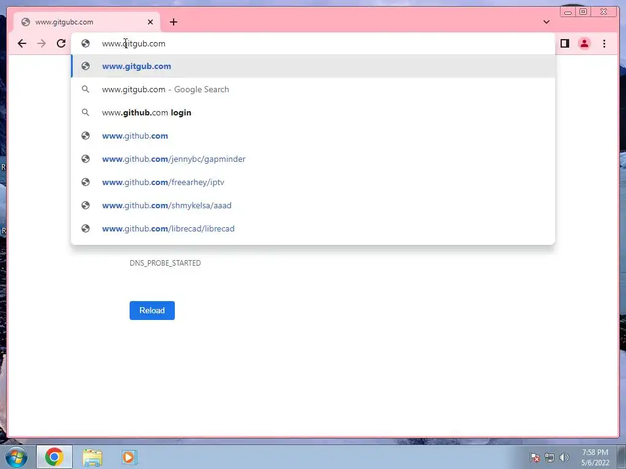626x469 pixels.
Task: Click the magnifier icon beside 'www.github.com login'
Action: [86, 112]
